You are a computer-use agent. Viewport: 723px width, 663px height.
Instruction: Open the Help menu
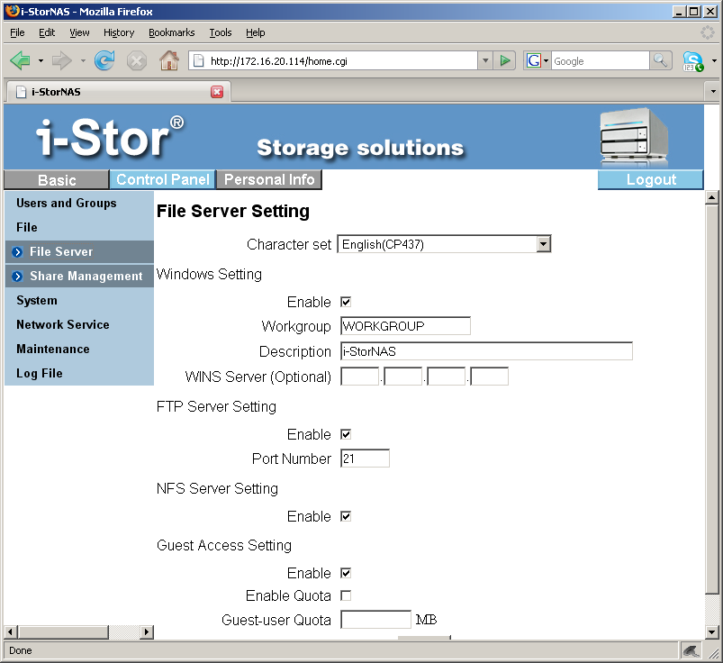(255, 32)
